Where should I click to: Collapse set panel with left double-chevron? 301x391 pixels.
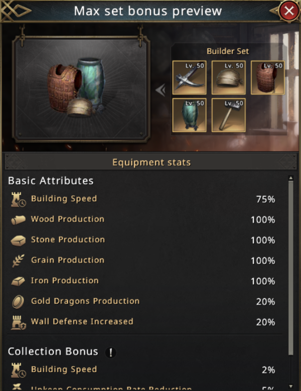[160, 90]
